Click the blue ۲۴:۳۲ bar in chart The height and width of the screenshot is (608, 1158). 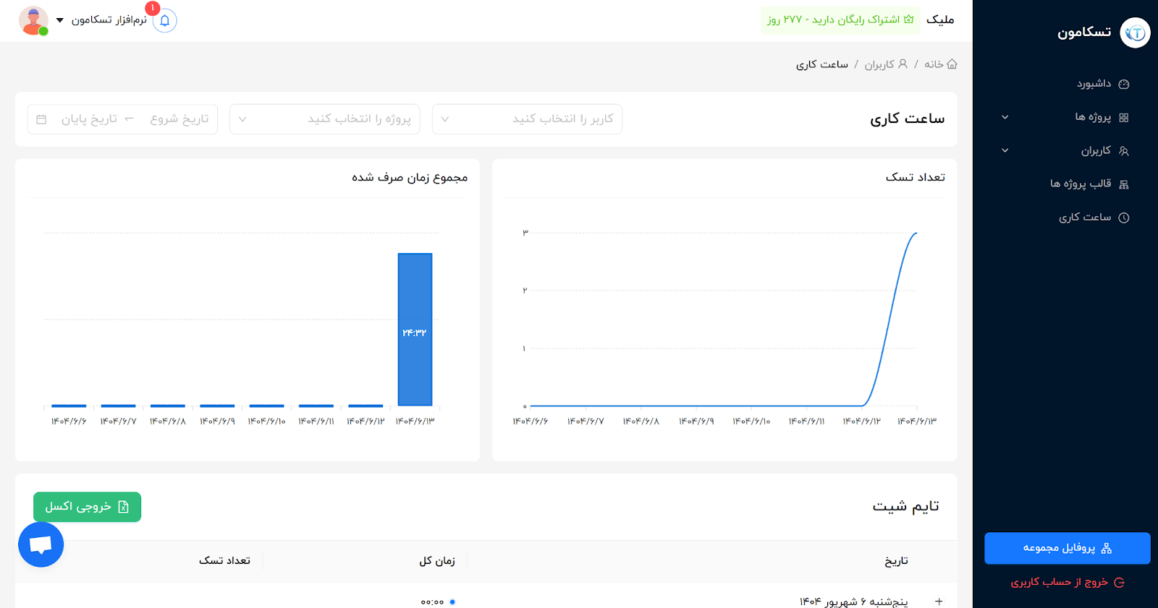(415, 329)
